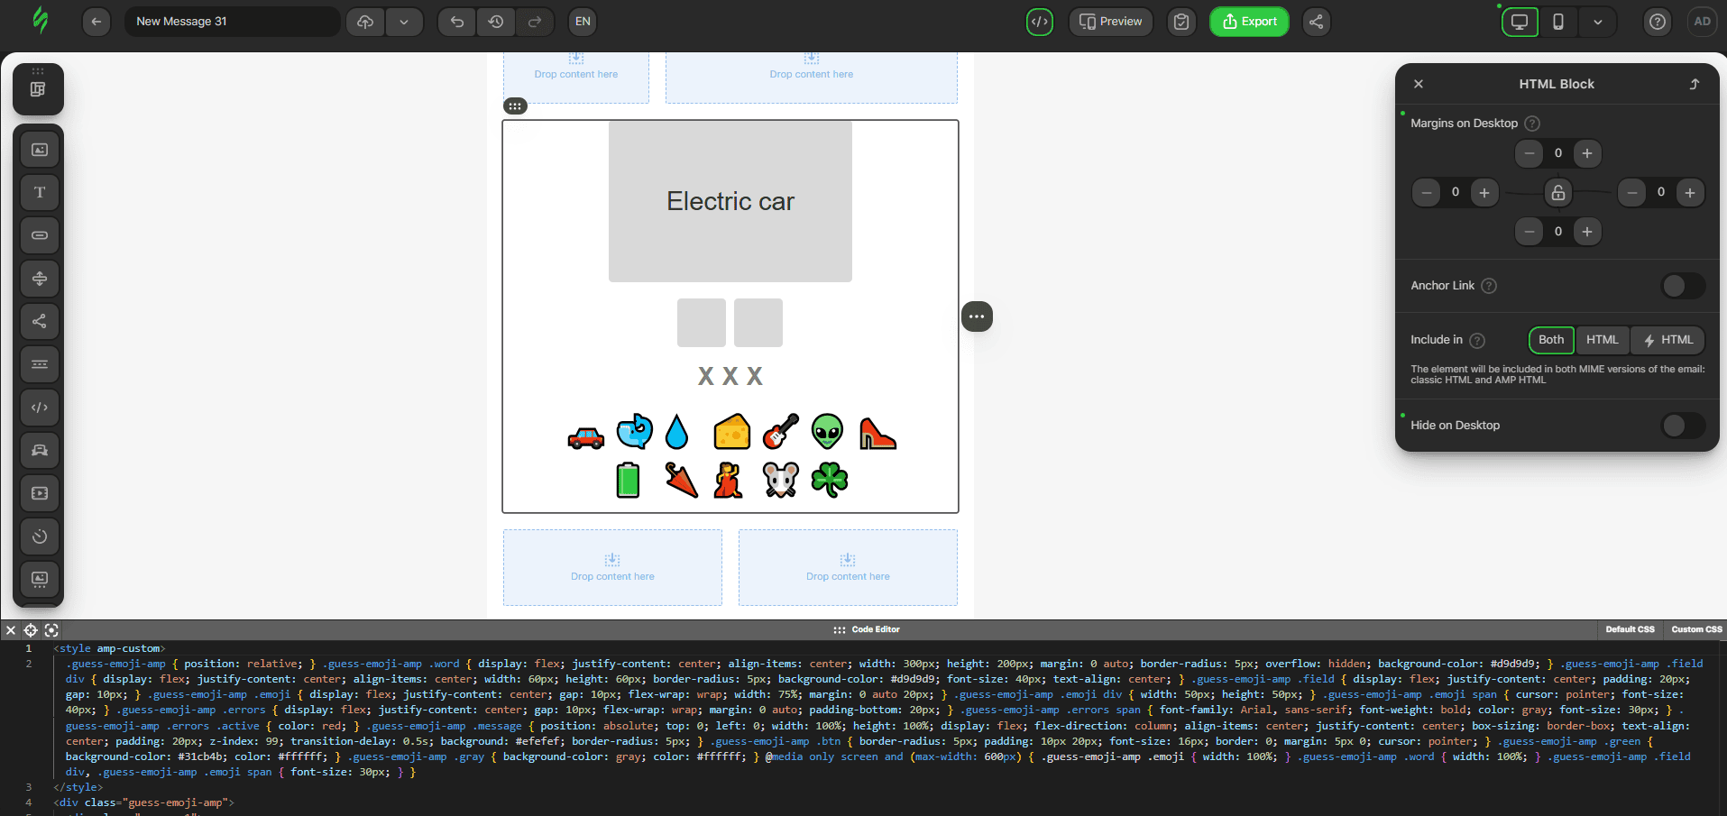Open the EN language selector

(x=583, y=22)
